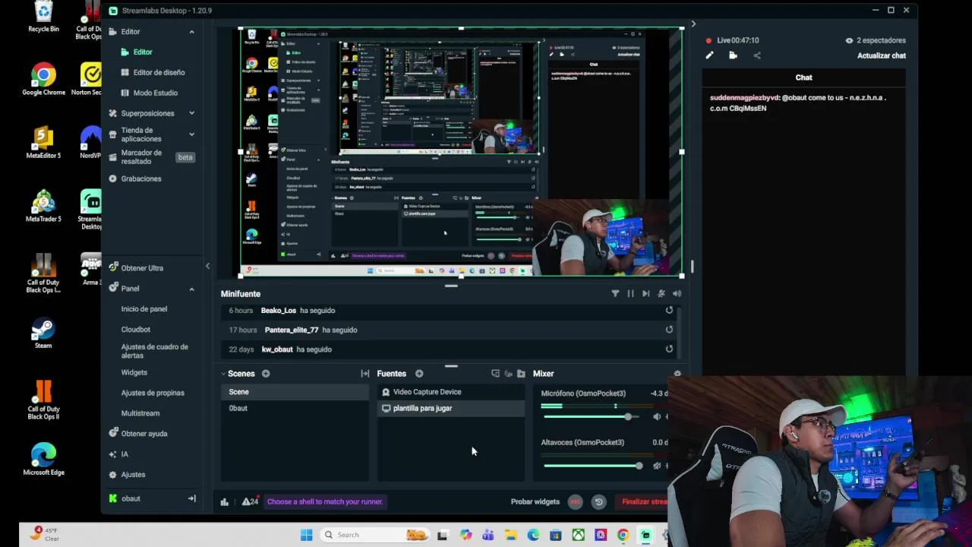Open Widgets in the panel menu
Image resolution: width=972 pixels, height=547 pixels.
(x=134, y=372)
